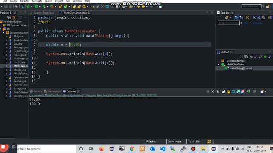Open Visual Studio Code from taskbar

163,149
